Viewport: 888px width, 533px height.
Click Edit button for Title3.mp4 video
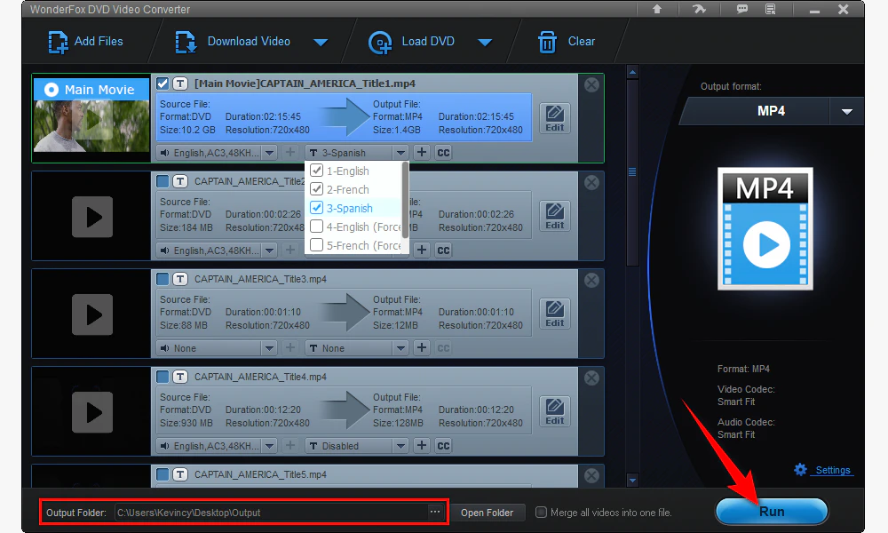554,314
